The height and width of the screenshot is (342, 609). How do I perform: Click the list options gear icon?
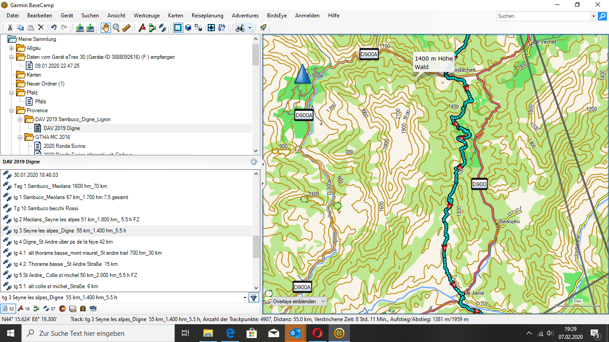pos(254,162)
